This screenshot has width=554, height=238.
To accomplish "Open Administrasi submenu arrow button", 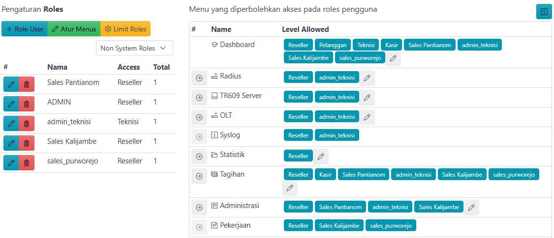I will 199,208.
